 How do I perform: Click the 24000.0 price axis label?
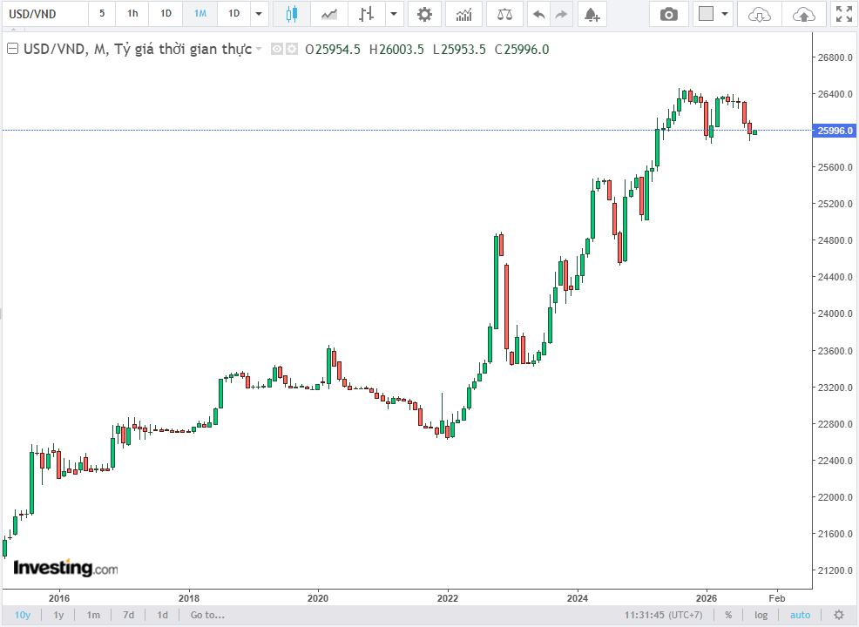coord(835,313)
